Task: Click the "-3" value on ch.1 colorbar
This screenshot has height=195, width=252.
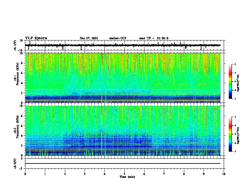Action: 234,64
